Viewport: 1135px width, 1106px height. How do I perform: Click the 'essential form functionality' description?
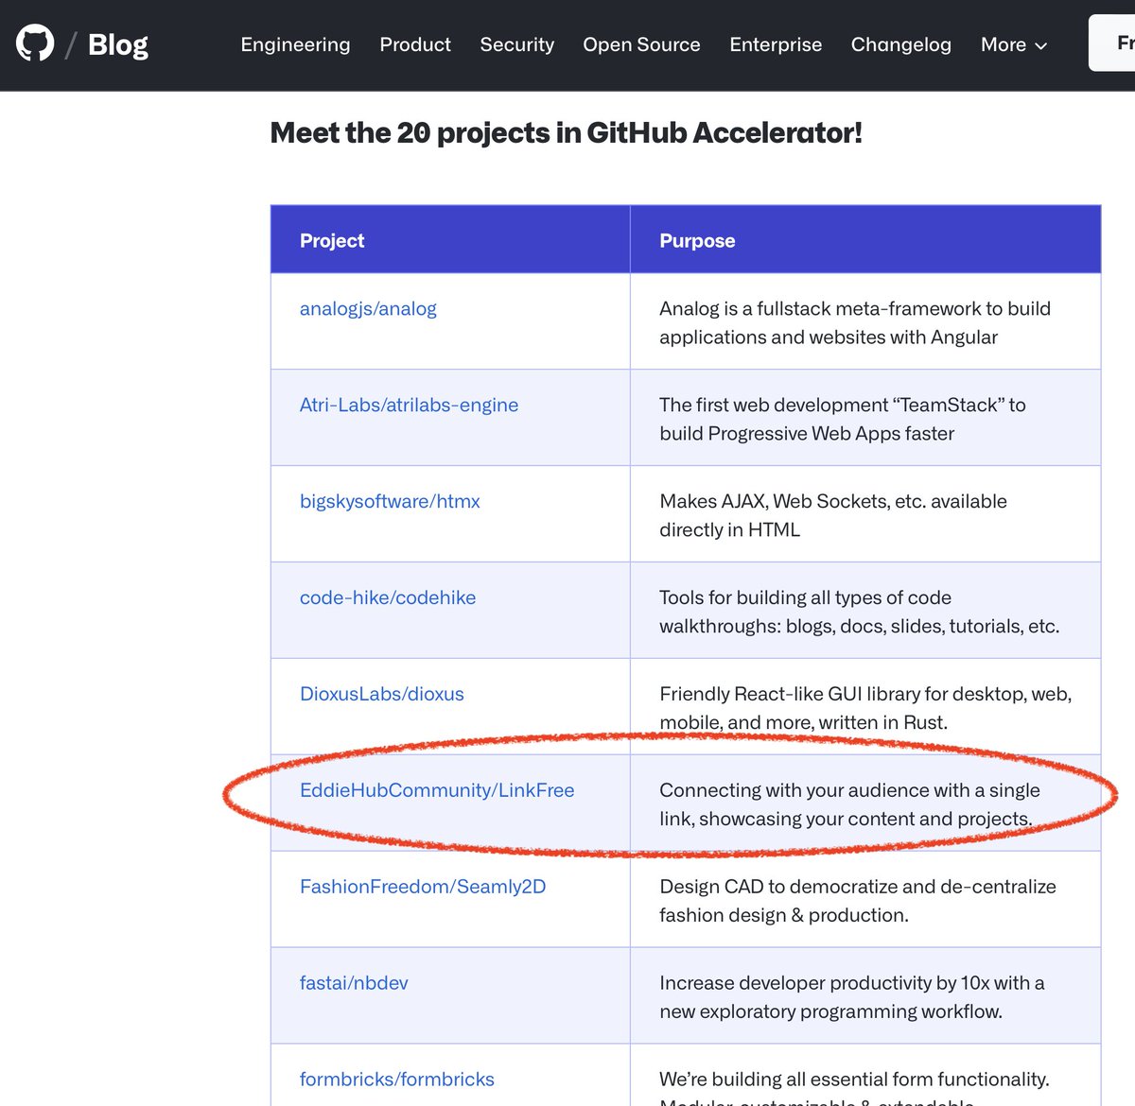(x=854, y=1087)
